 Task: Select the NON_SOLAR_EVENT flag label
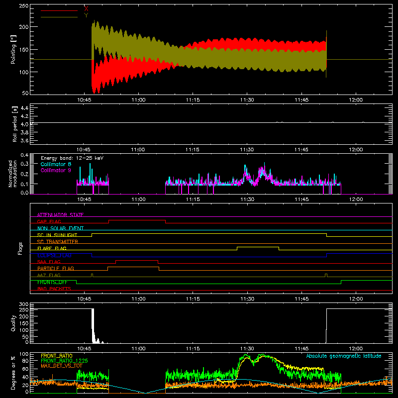point(60,228)
